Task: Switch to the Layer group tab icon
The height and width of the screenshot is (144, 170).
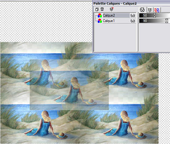Action: 157,10
